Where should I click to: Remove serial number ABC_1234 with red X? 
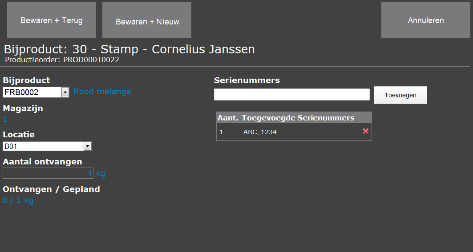pyautogui.click(x=366, y=131)
